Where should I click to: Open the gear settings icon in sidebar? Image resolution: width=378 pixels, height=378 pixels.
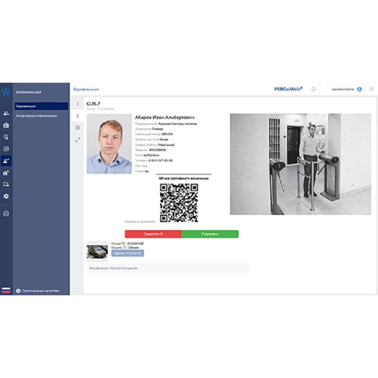[x=6, y=196]
